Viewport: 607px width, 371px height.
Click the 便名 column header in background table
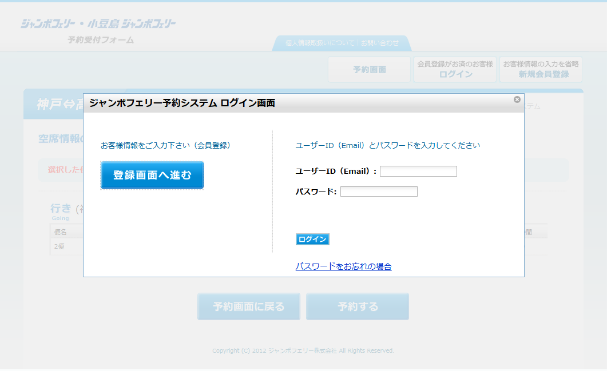point(61,232)
